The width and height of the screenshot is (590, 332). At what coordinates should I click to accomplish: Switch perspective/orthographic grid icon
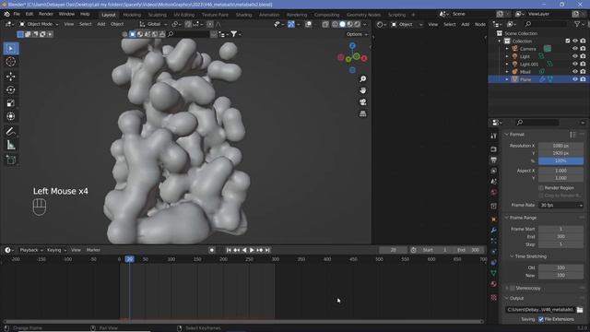point(362,113)
